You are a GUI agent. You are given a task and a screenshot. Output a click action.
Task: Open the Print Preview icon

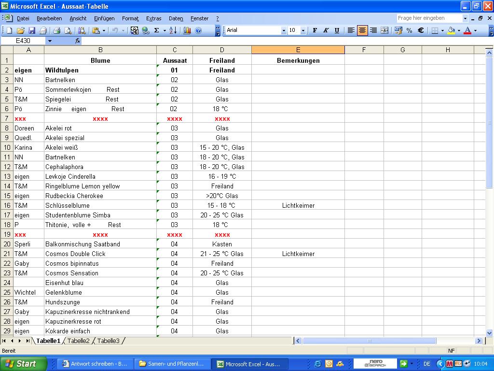click(x=68, y=30)
